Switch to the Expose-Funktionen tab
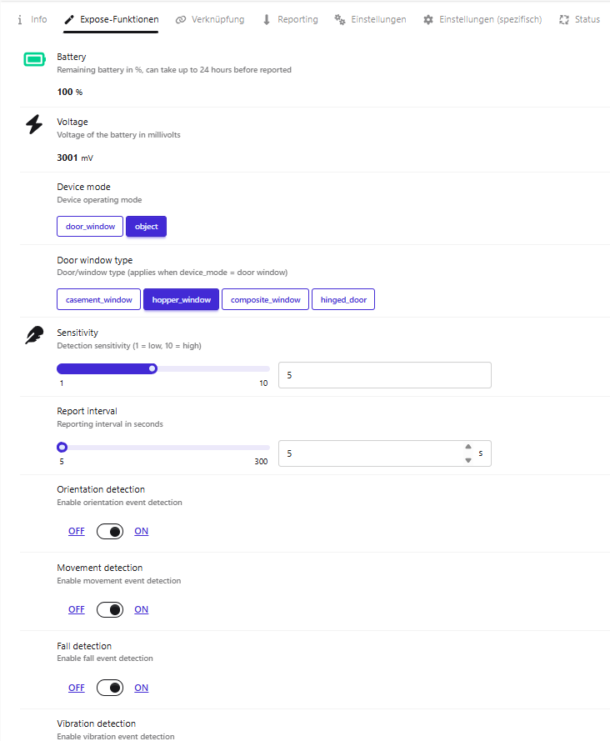The image size is (610, 741). pos(112,19)
